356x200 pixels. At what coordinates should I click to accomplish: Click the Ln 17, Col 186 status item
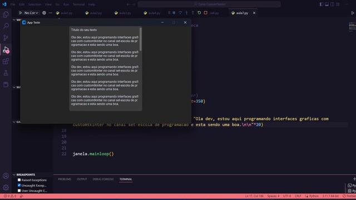[254, 196]
